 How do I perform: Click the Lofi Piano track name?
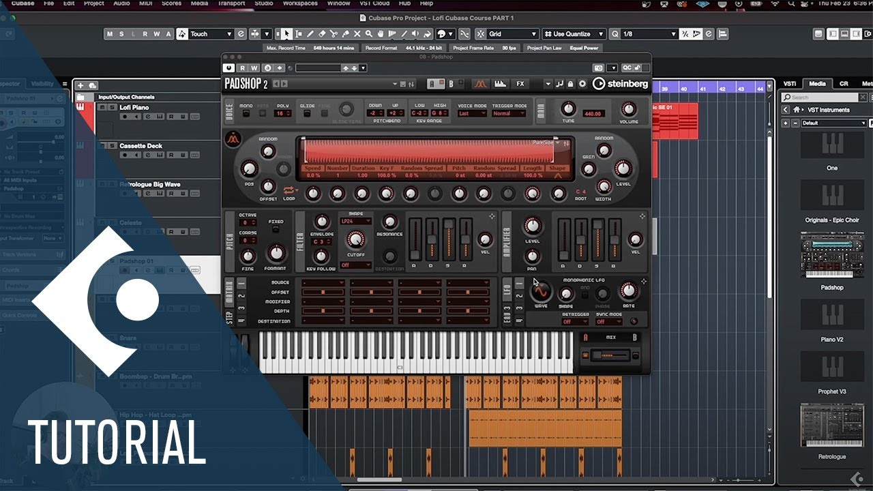[134, 107]
